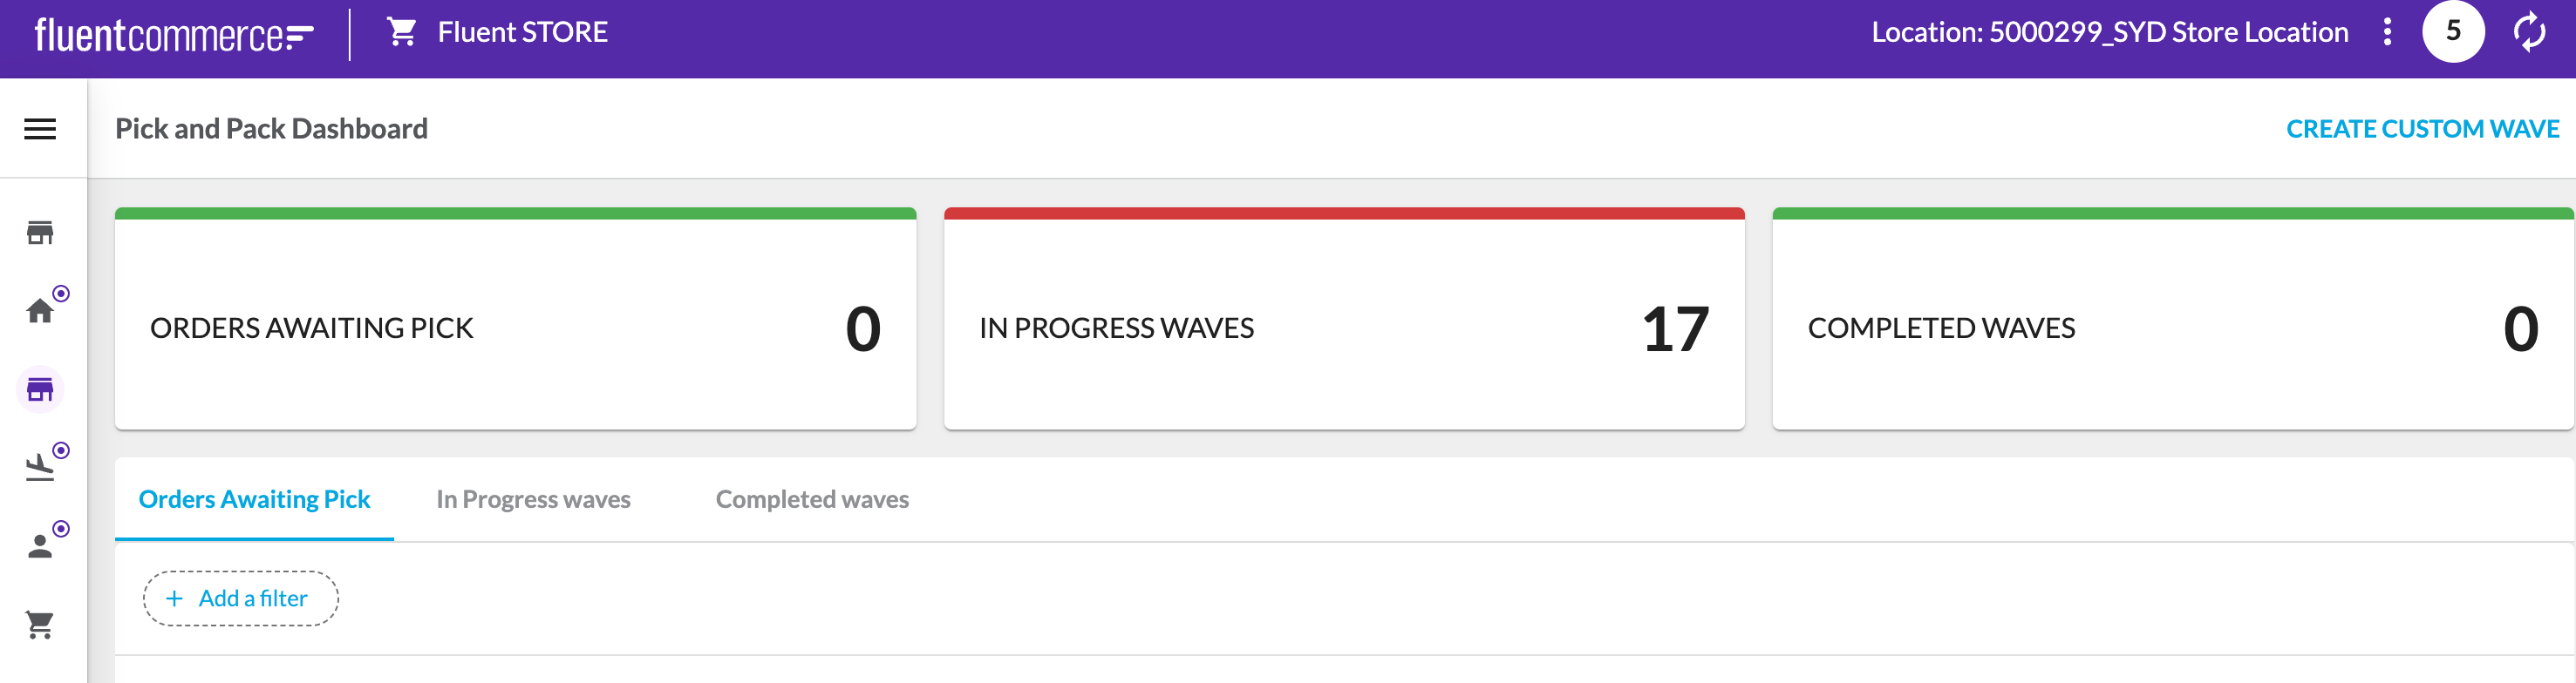Click the Add a filter button
The height and width of the screenshot is (683, 2576).
click(240, 597)
